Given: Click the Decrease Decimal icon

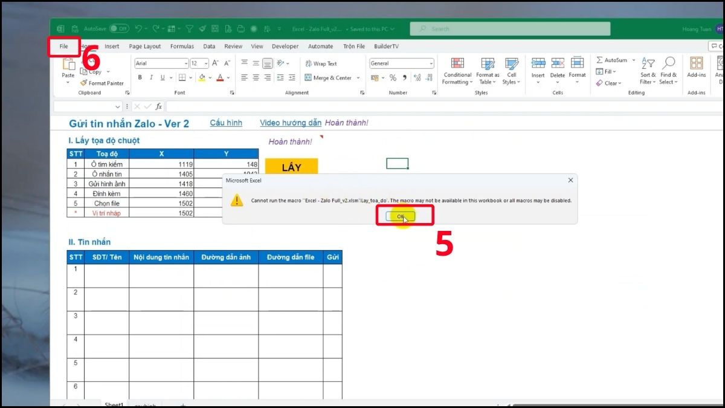Looking at the screenshot, I should tap(428, 78).
